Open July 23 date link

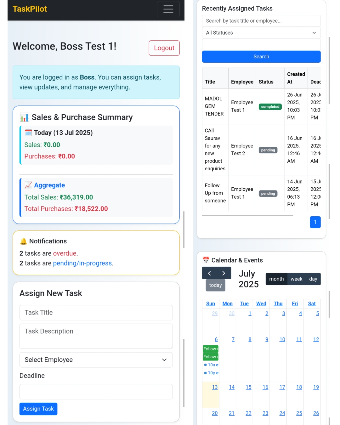point(265,413)
